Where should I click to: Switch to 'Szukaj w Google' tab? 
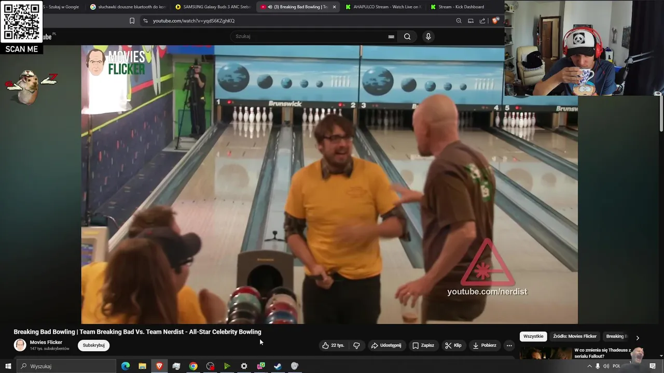(62, 7)
